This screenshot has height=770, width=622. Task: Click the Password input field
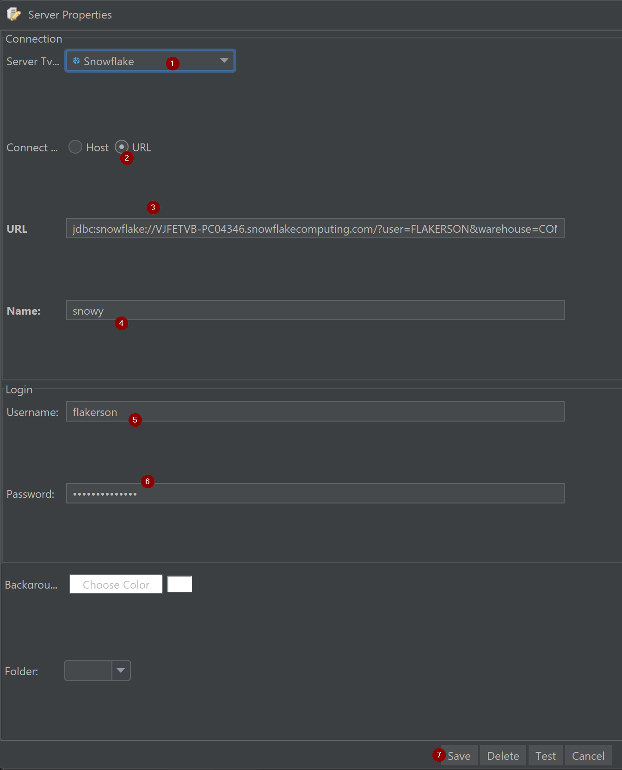pyautogui.click(x=315, y=494)
